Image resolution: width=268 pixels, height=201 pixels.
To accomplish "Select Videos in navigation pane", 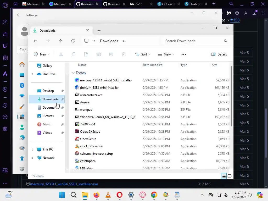I will (47, 133).
